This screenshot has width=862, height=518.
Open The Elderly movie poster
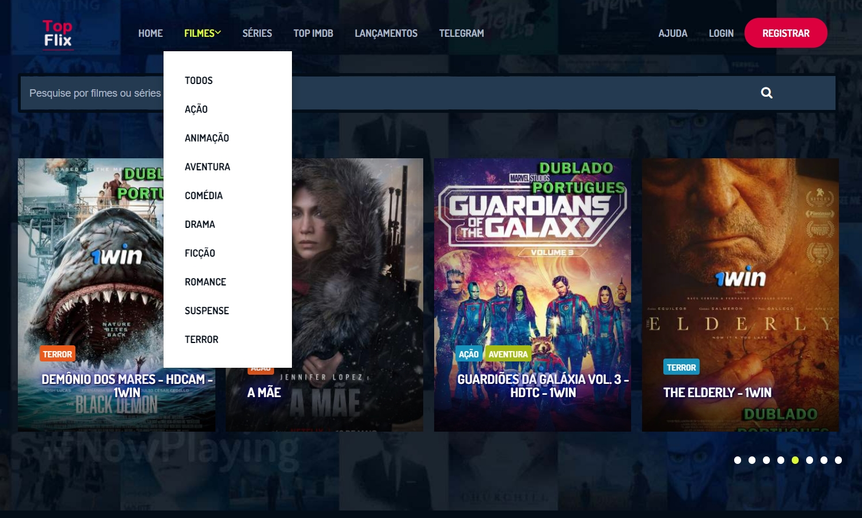click(741, 295)
